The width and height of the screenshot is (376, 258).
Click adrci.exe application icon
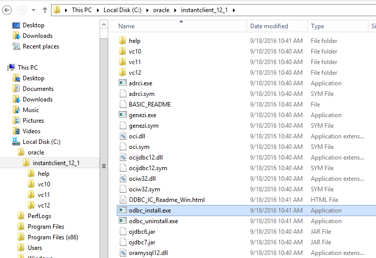coord(123,83)
